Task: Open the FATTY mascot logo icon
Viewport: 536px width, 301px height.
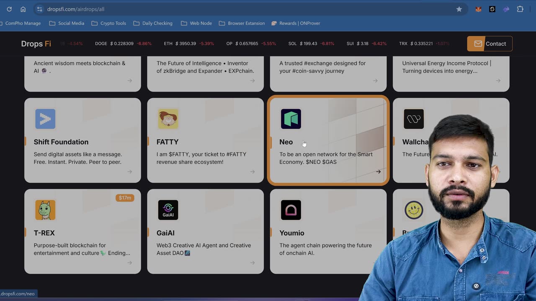Action: [168, 119]
